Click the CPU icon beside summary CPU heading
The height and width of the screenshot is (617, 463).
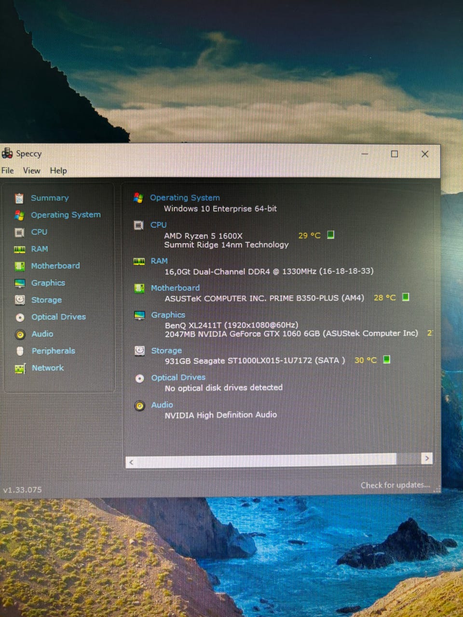coord(138,225)
